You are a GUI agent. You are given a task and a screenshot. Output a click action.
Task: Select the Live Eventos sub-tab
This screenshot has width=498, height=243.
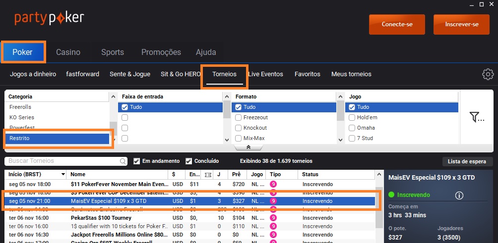click(265, 74)
